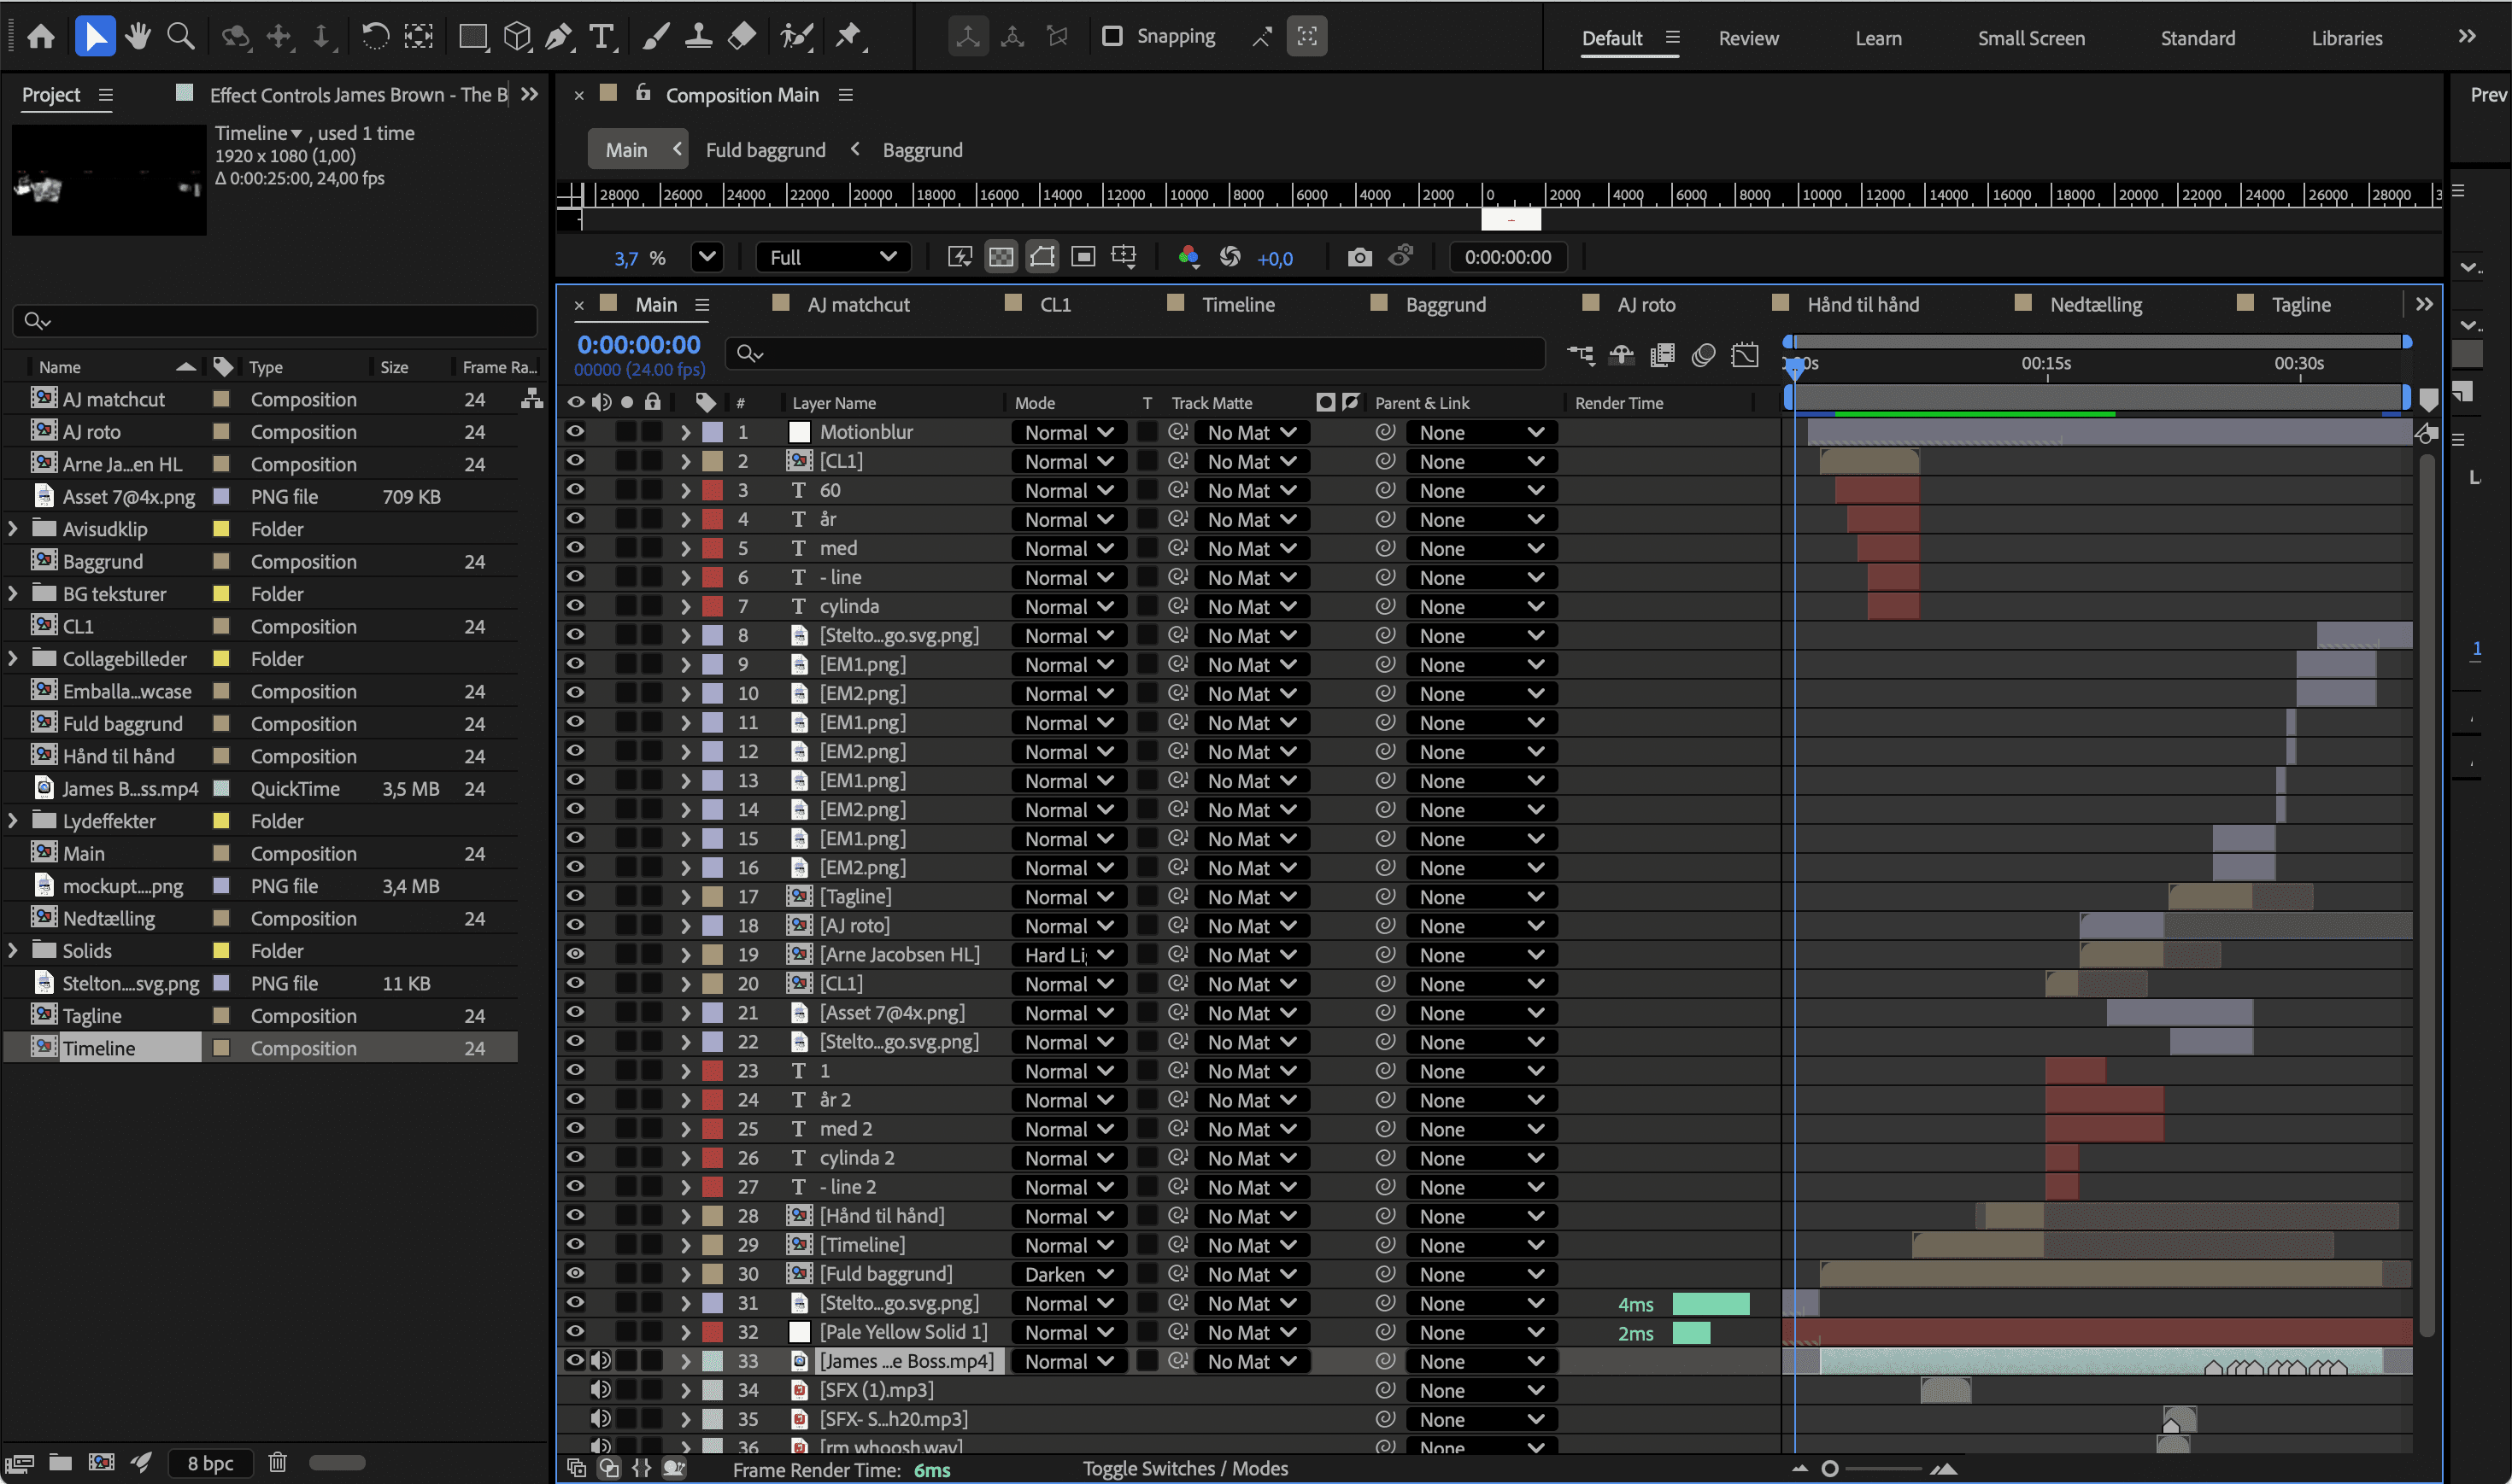Mute audio of SFX (1).mp3 layer
This screenshot has height=1484, width=2512.
point(601,1390)
